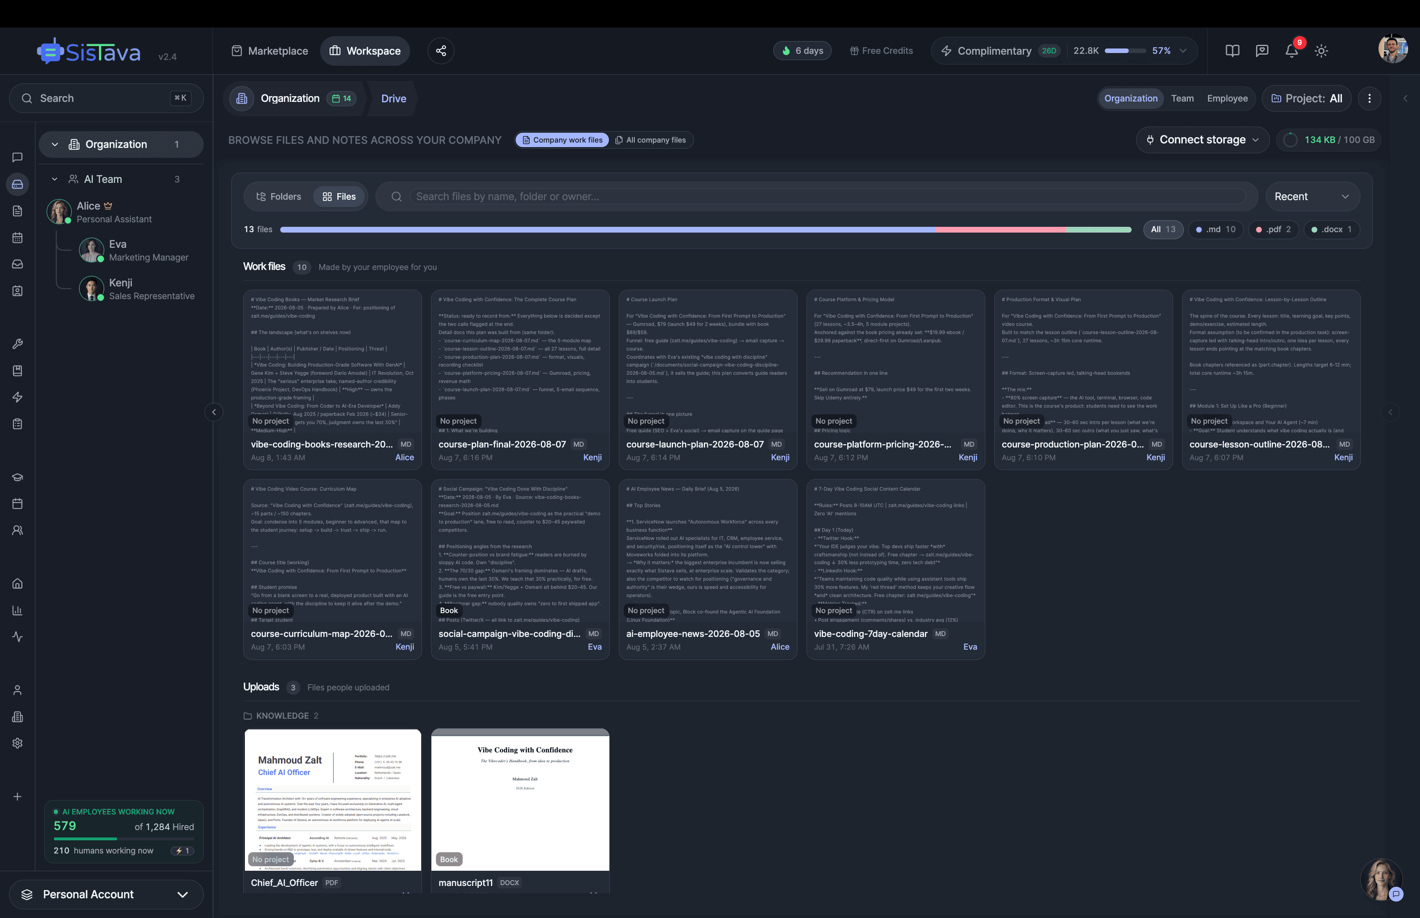Open the chat assistant avatar bubble

(1382, 879)
